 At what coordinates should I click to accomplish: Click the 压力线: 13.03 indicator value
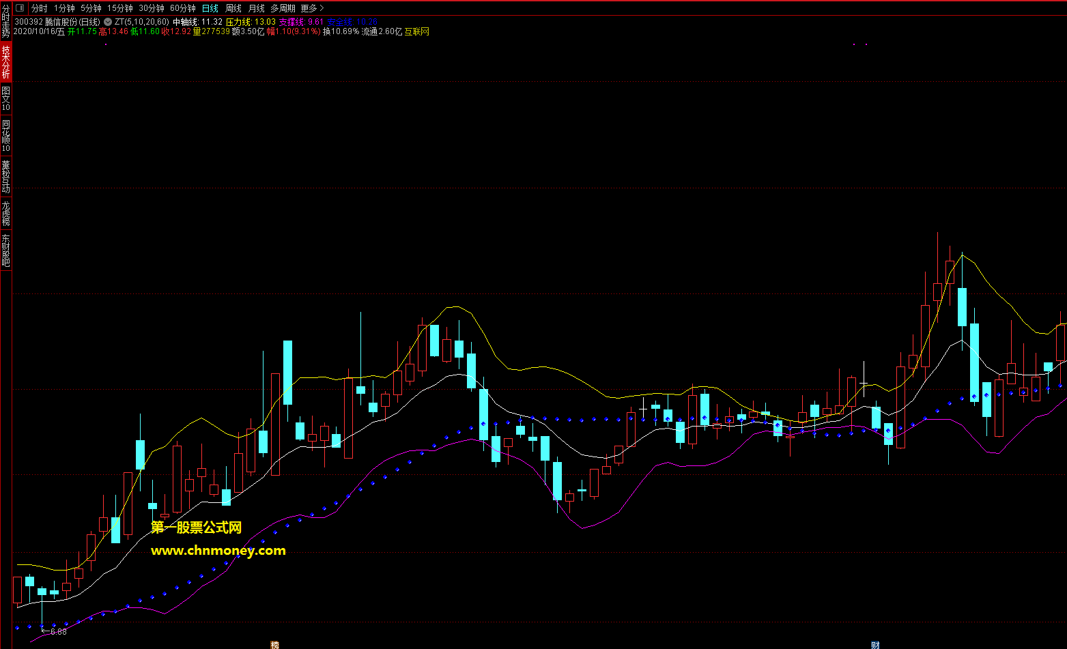[251, 22]
